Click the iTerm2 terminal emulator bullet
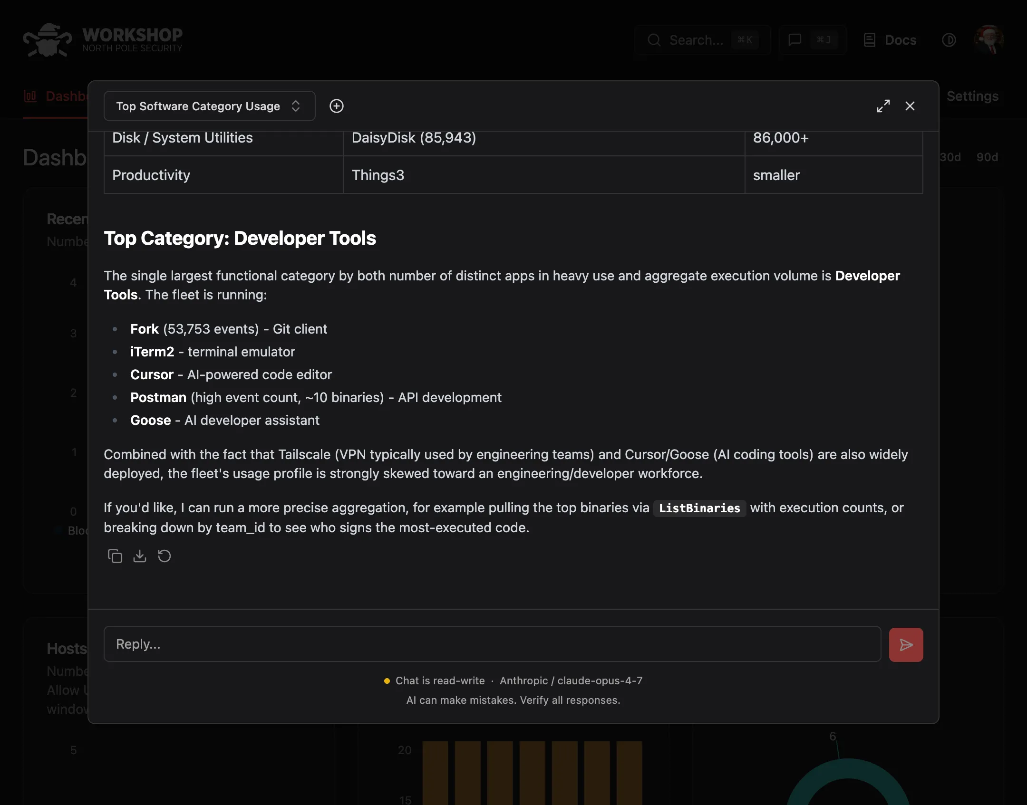1027x805 pixels. 213,352
